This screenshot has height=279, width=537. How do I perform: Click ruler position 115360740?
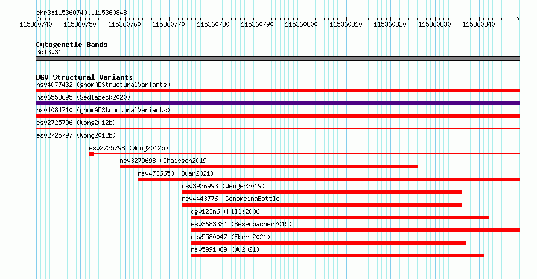(36, 24)
